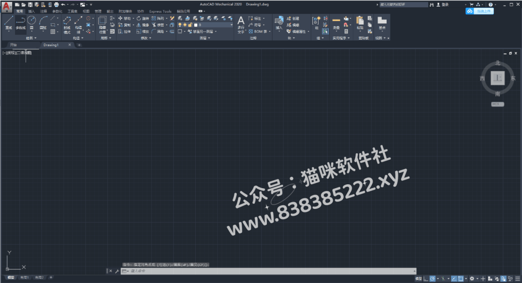Click the Save icon in Quick Access toolbar
This screenshot has width=522, height=283.
tap(30, 5)
